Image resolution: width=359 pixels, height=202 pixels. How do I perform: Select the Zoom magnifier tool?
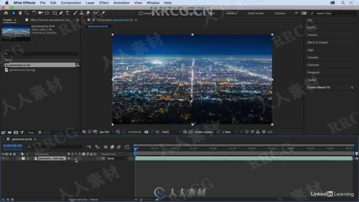click(x=26, y=13)
